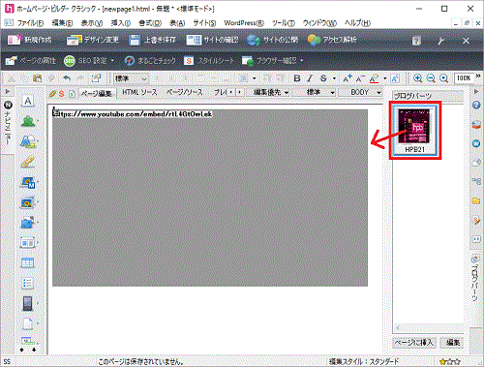Click the SEO 設定 button

click(x=85, y=61)
